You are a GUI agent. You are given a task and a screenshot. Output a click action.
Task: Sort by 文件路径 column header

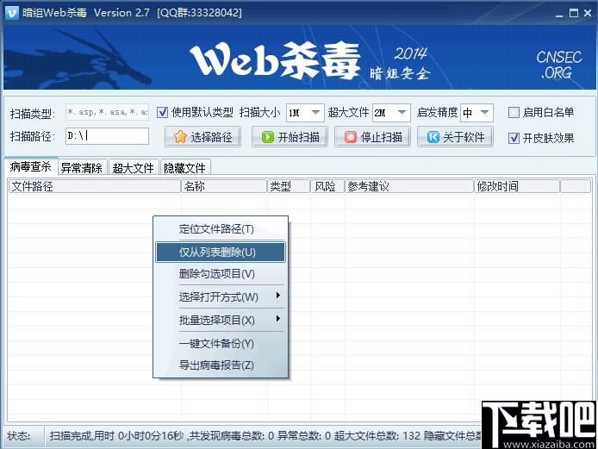(x=95, y=186)
